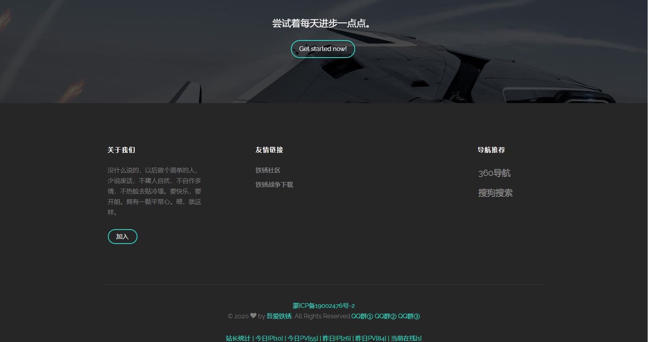
Task: Click the 导航推荐 heading
Action: pos(491,150)
